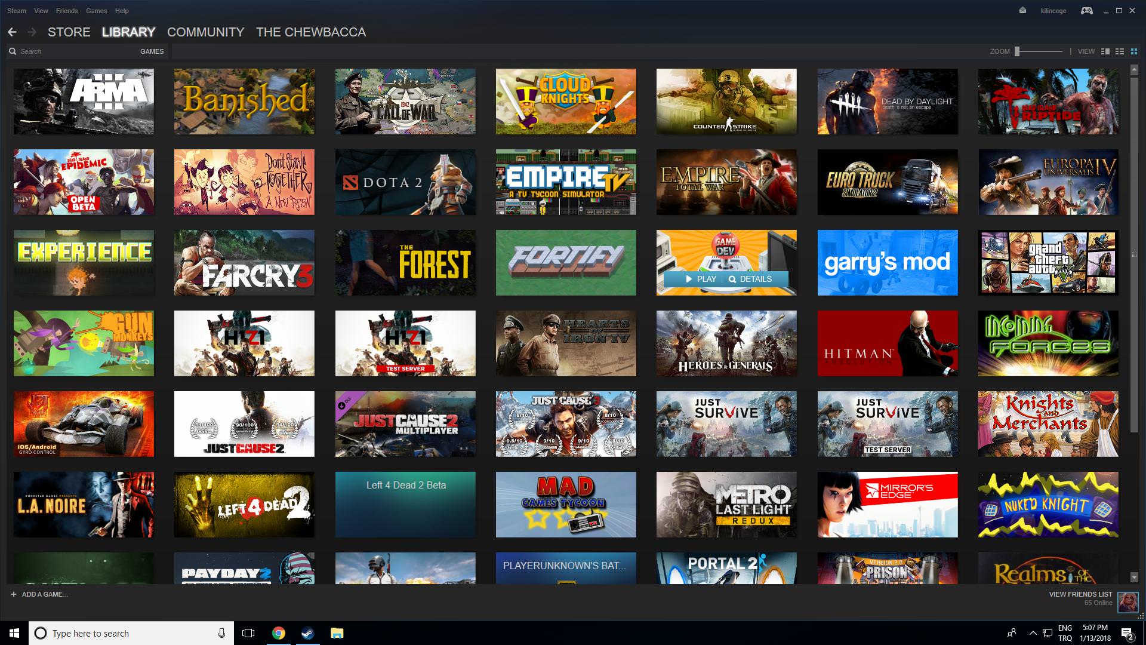1146x645 pixels.
Task: Open Task View in the taskbar
Action: tap(248, 633)
